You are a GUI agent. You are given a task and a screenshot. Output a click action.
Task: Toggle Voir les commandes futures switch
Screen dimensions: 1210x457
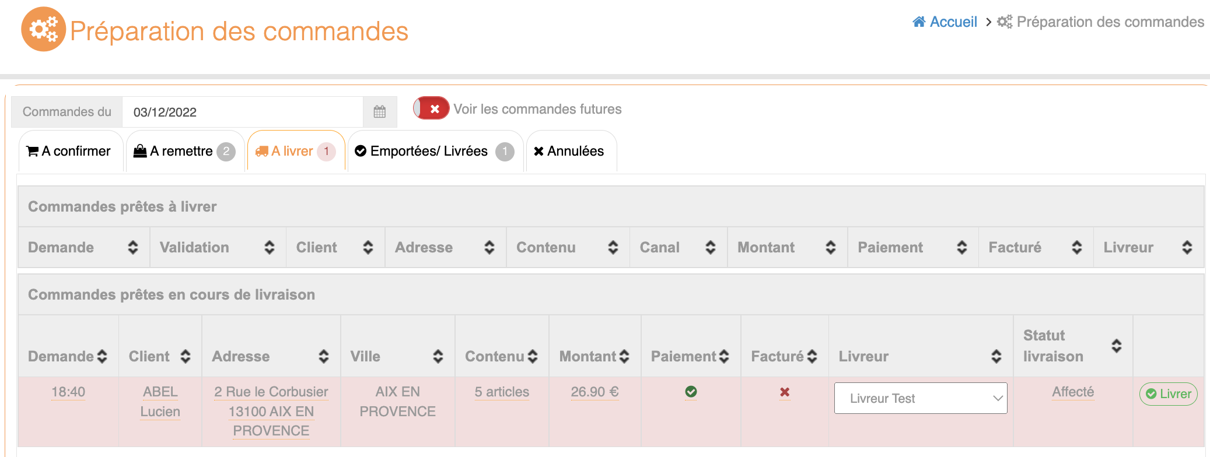[x=432, y=108]
